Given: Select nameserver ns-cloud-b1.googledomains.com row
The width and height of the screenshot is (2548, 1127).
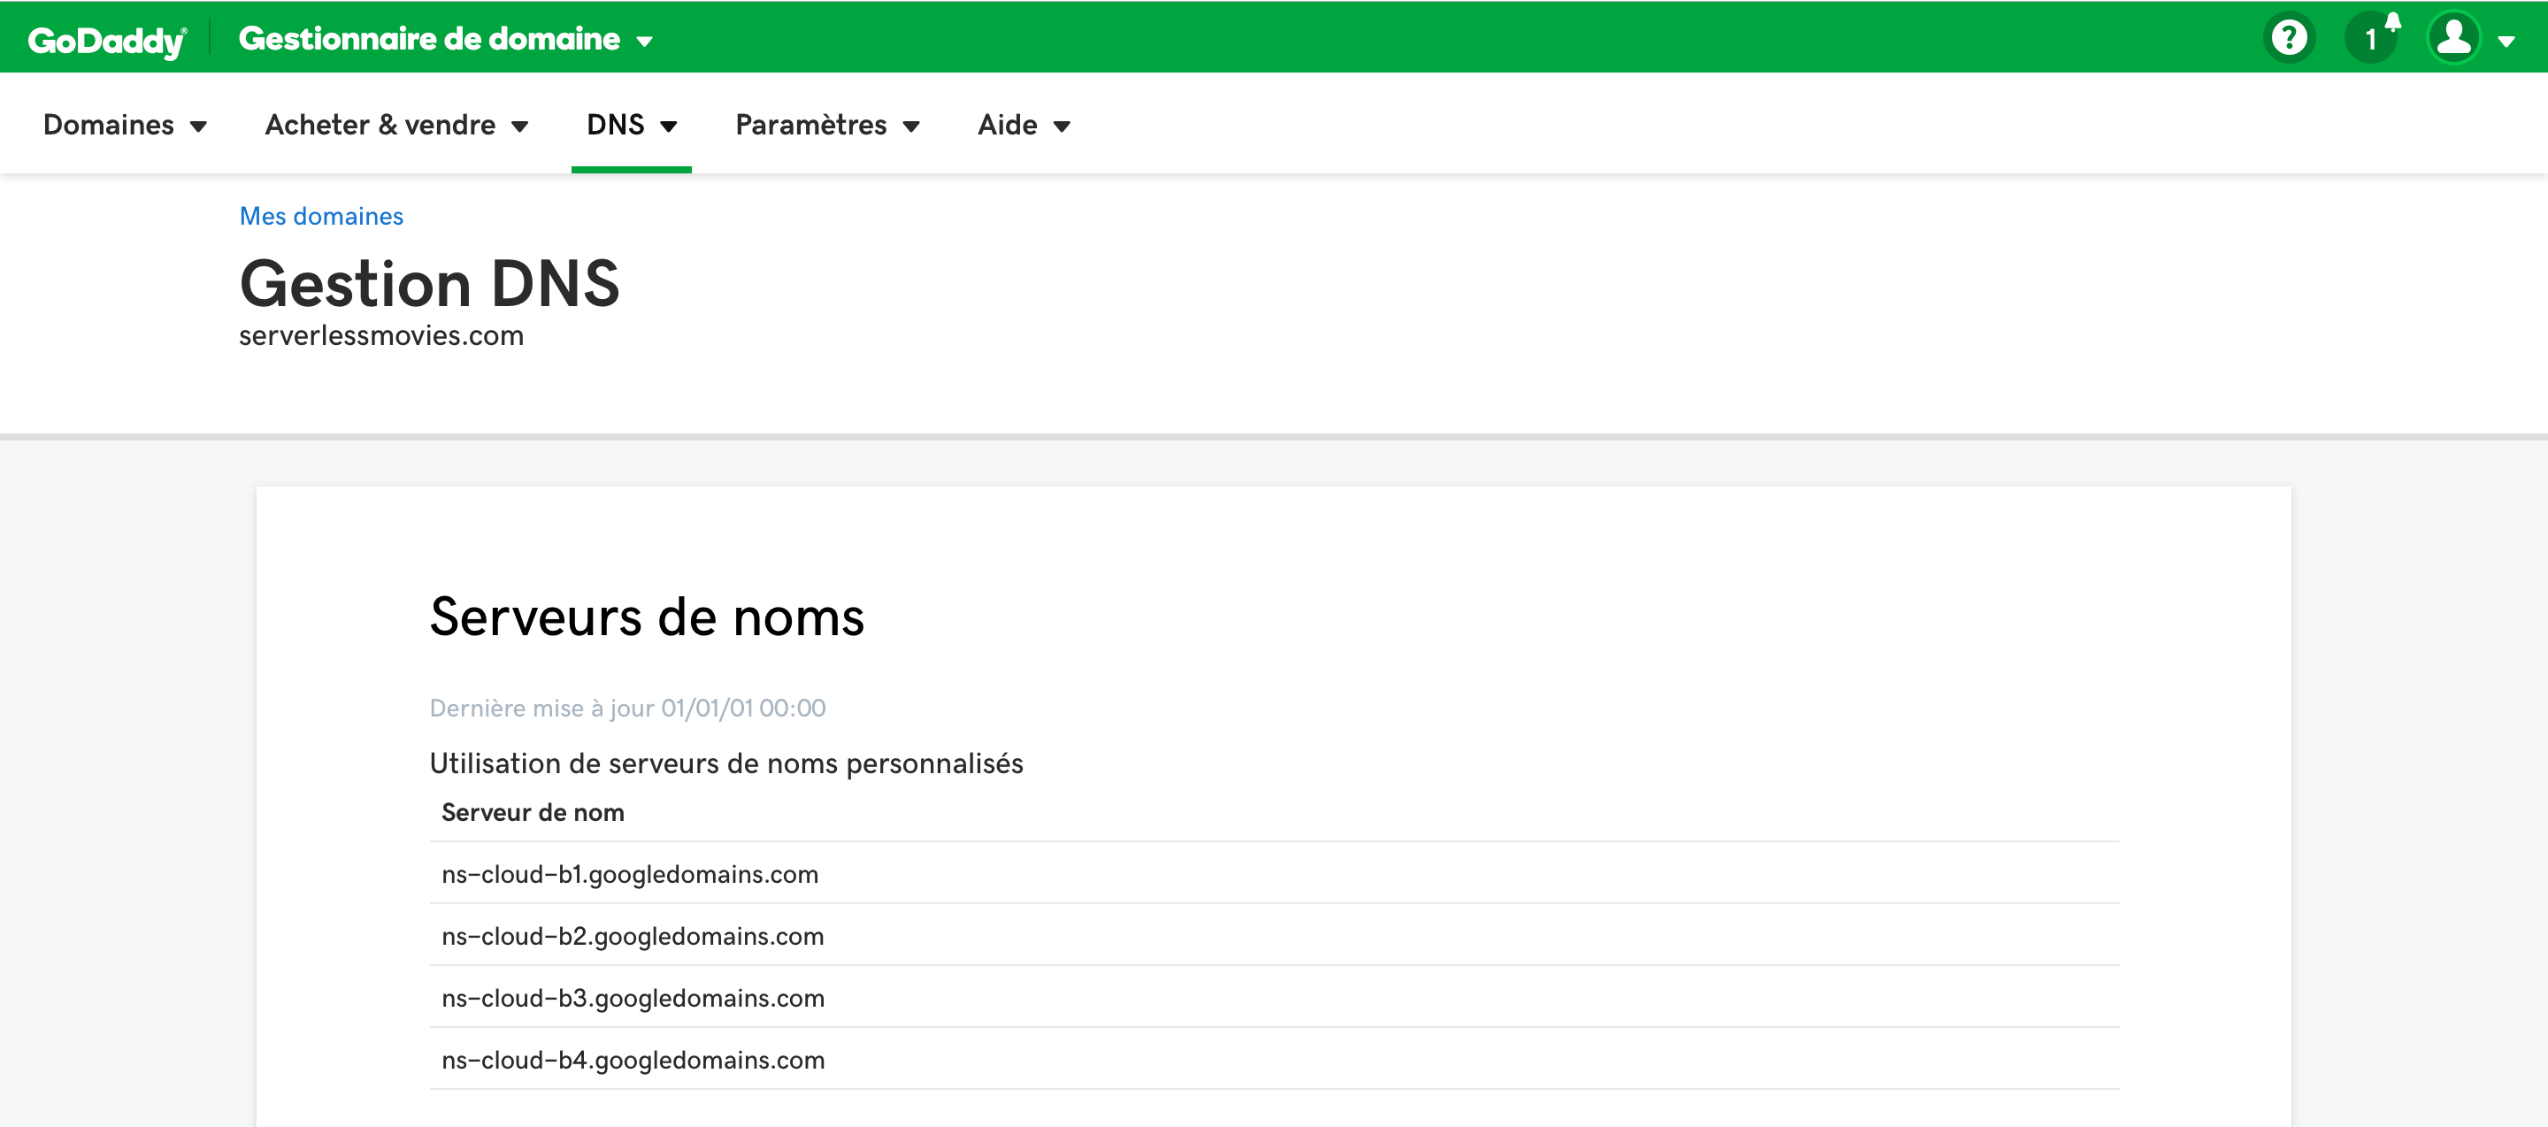Looking at the screenshot, I should tap(630, 874).
